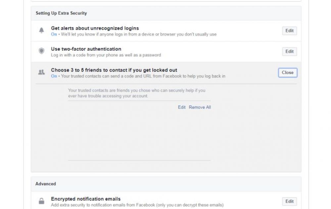Remove all trusted contacts

coord(200,107)
